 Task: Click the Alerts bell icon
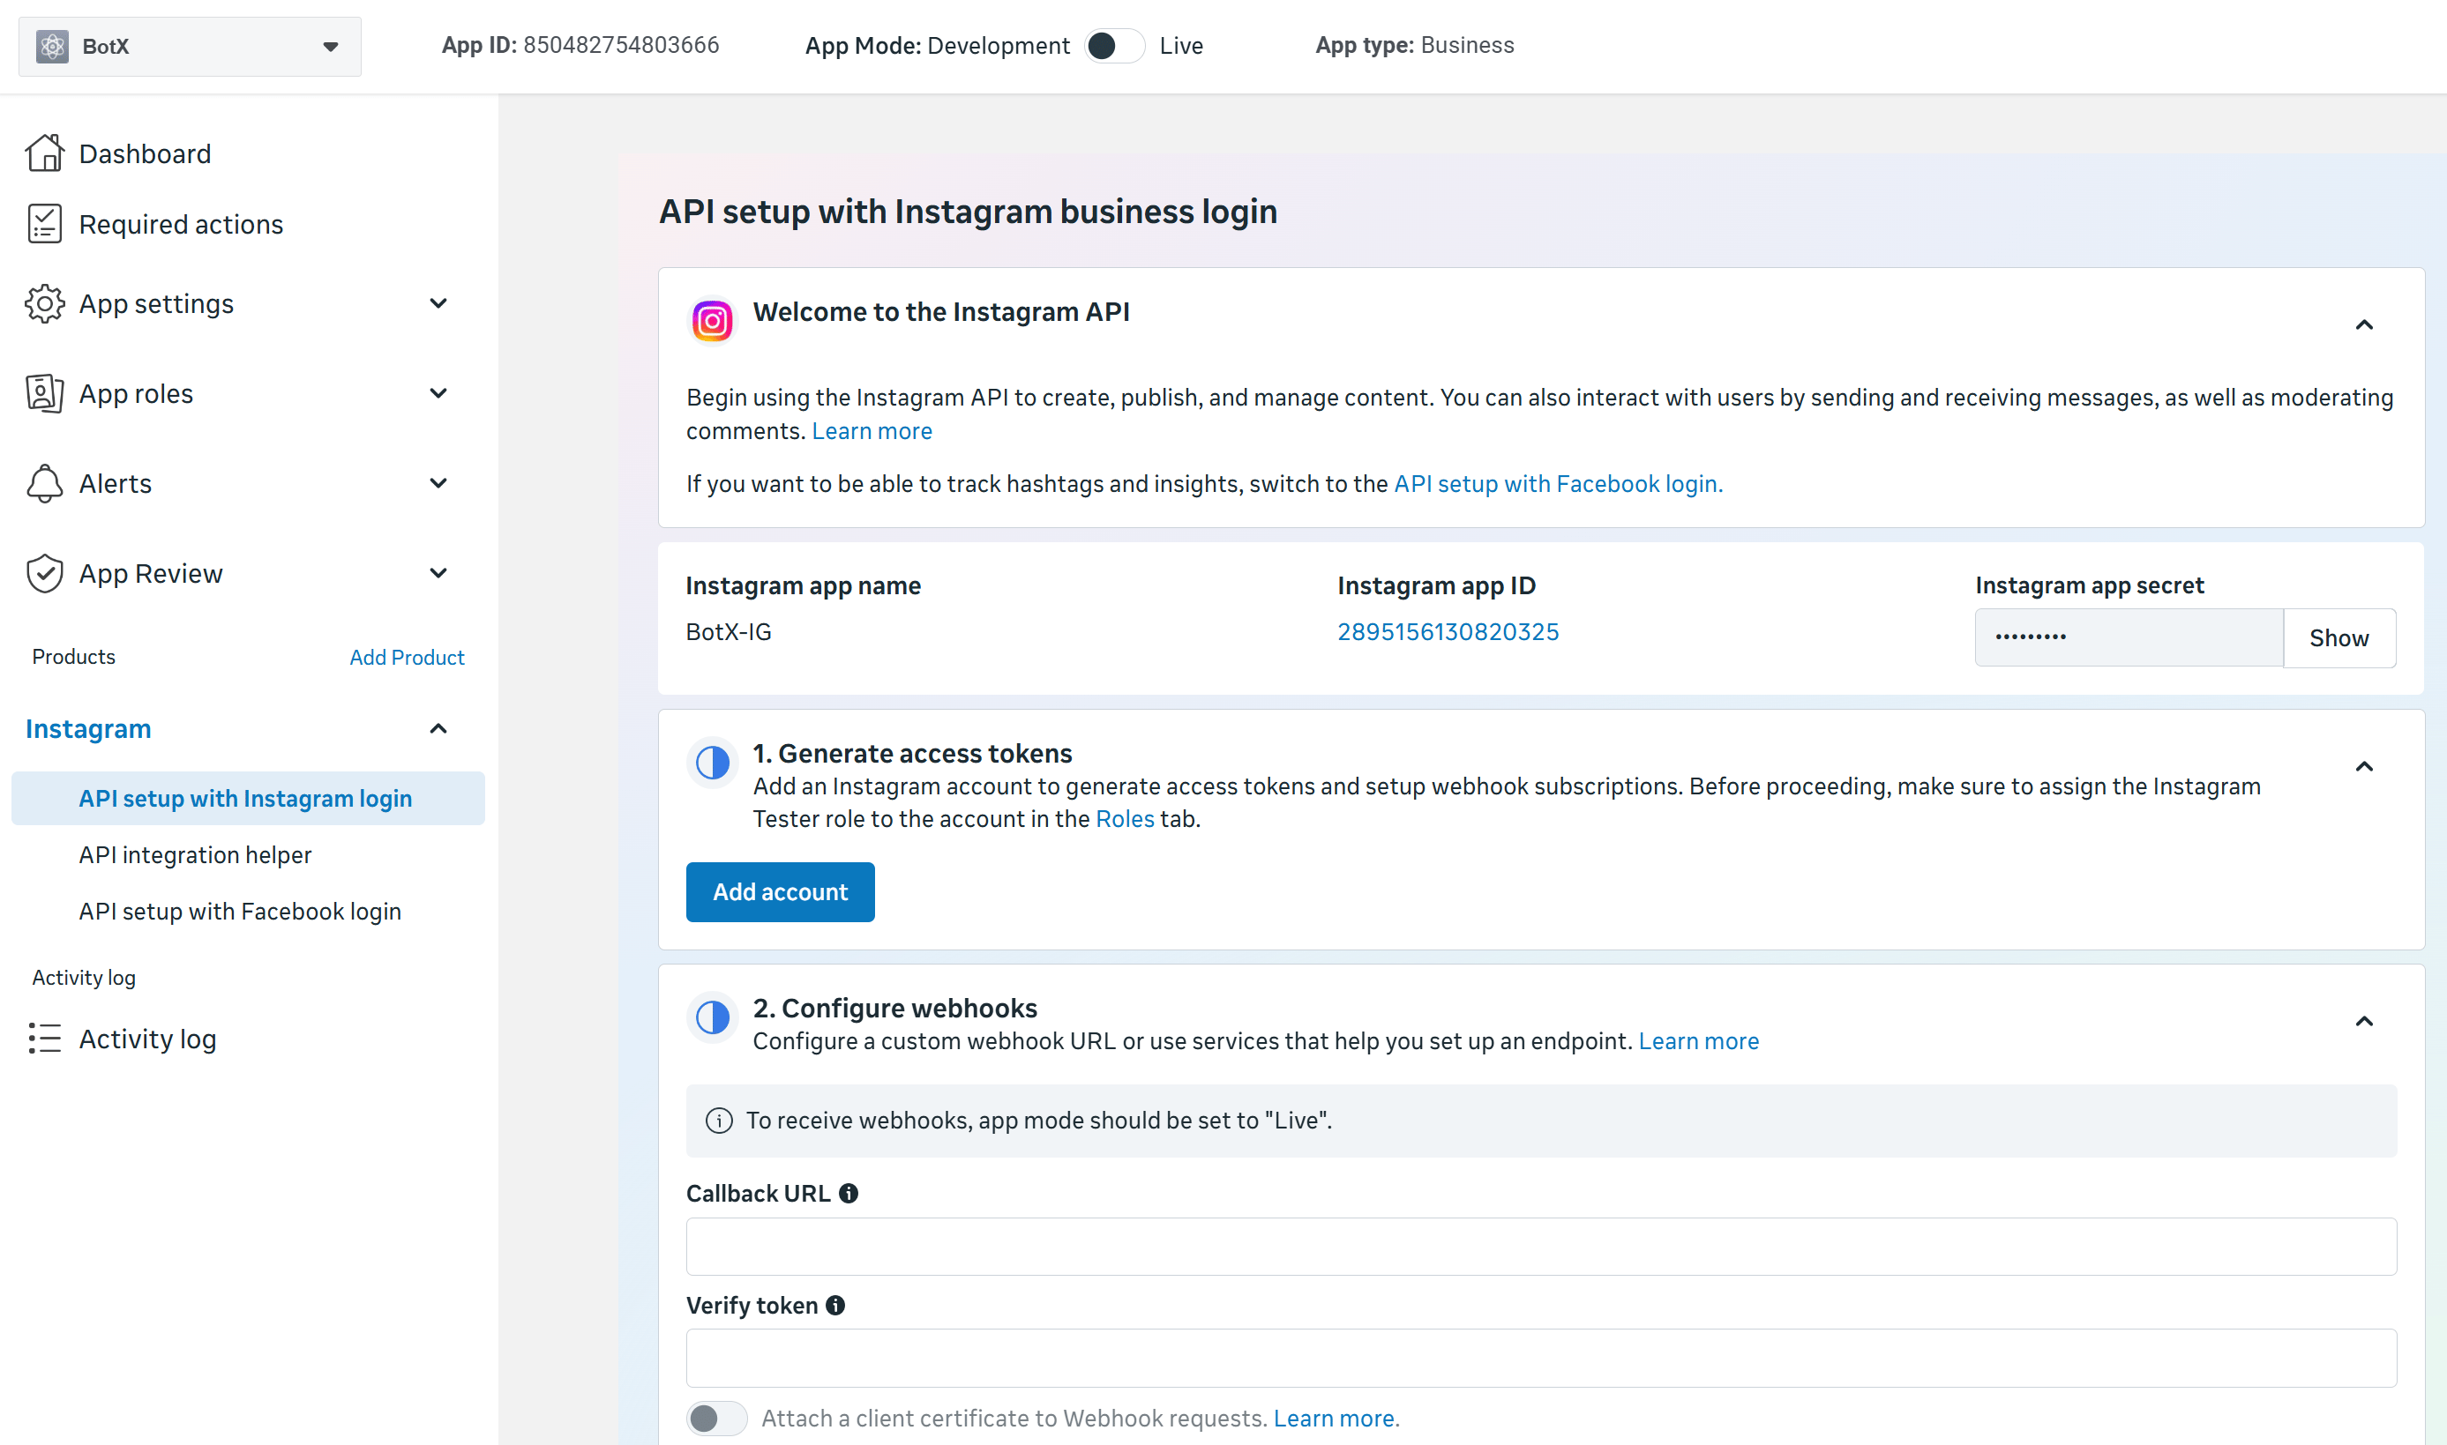click(x=45, y=483)
